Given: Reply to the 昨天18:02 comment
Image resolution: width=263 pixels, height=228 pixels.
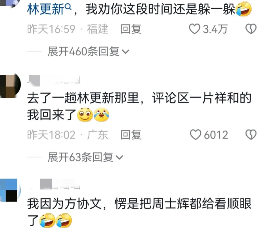Looking at the screenshot, I should (131, 135).
